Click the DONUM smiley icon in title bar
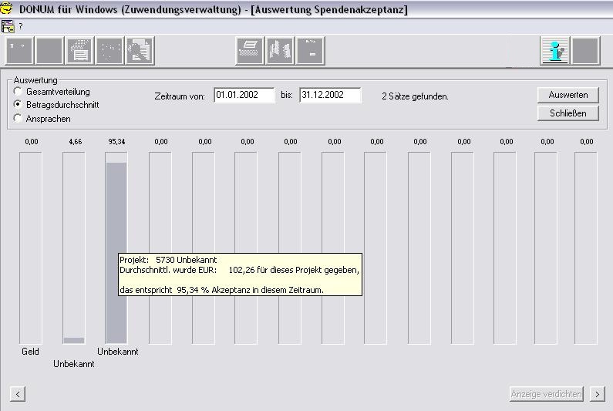Image resolution: width=613 pixels, height=411 pixels. click(x=7, y=9)
